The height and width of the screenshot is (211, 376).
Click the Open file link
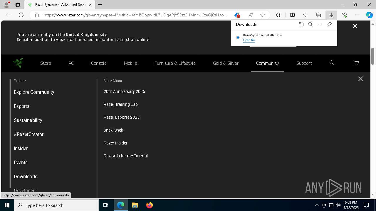pos(249,40)
